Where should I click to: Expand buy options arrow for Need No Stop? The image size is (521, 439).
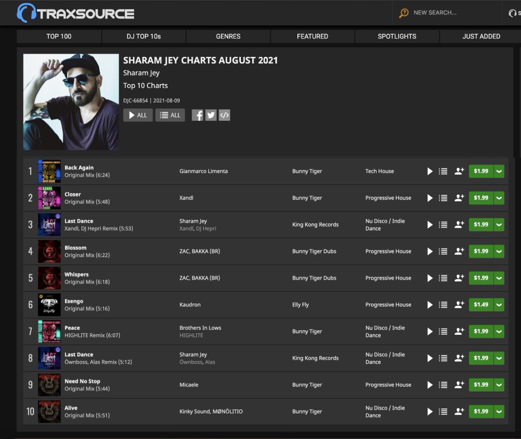499,385
